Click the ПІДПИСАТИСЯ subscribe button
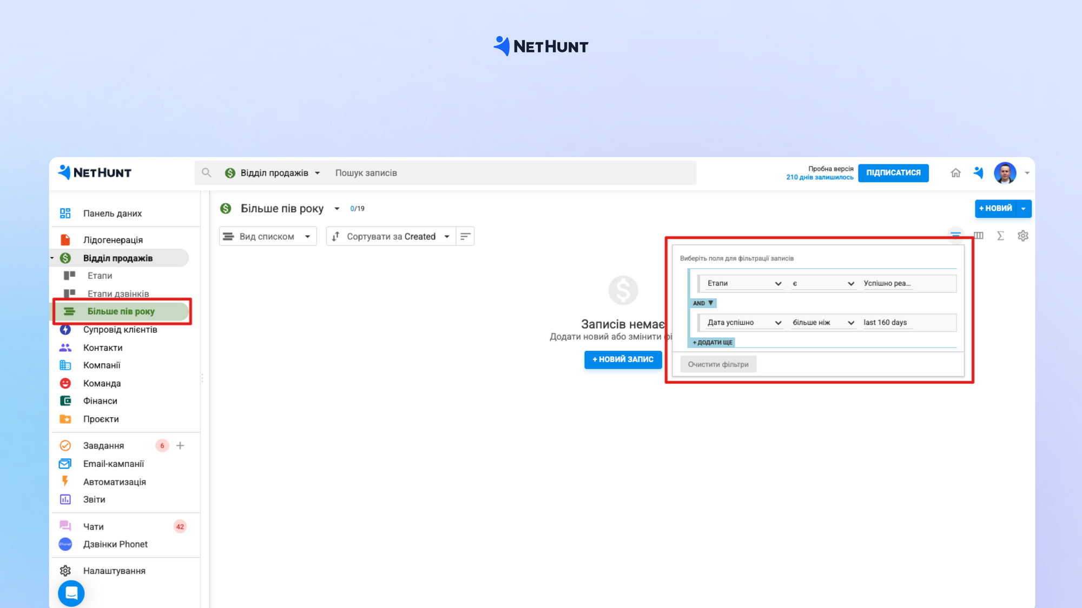Screen dimensions: 1082x608 click(893, 173)
